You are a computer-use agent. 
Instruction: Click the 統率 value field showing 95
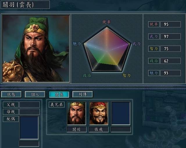(x=171, y=24)
